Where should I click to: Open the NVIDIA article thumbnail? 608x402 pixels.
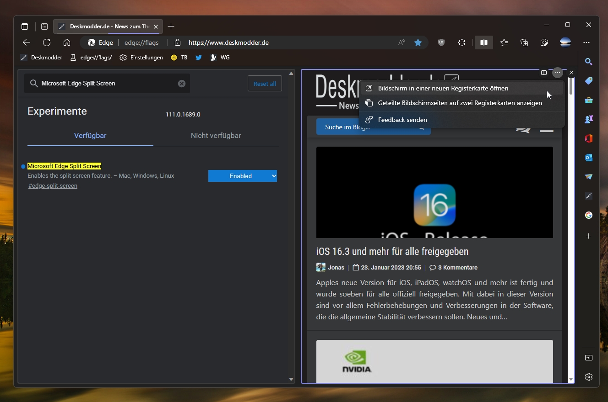pos(434,361)
